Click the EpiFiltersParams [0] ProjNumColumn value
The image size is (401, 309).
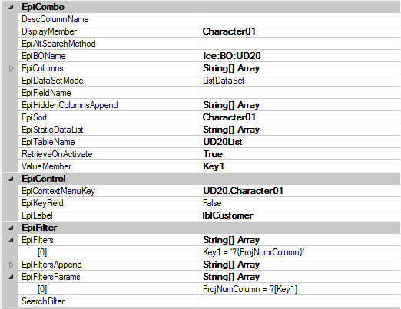[300, 289]
